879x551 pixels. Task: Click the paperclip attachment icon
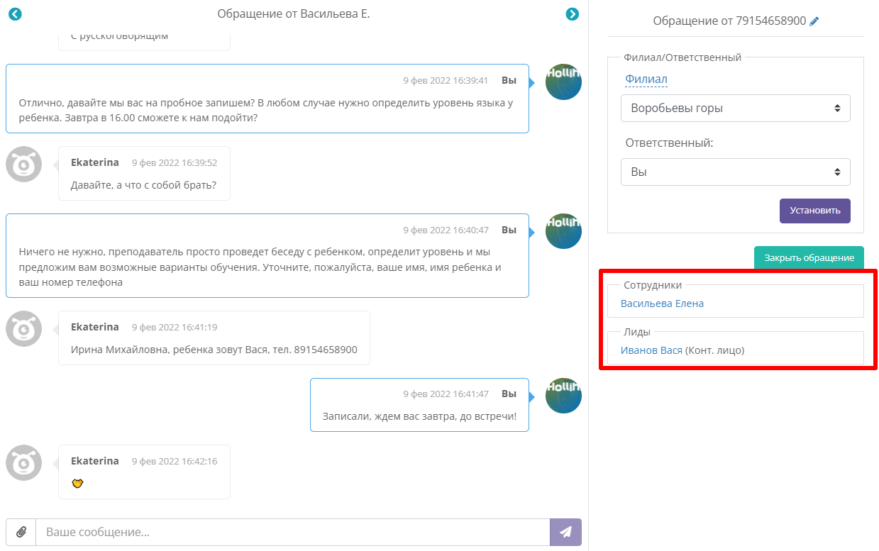point(21,532)
